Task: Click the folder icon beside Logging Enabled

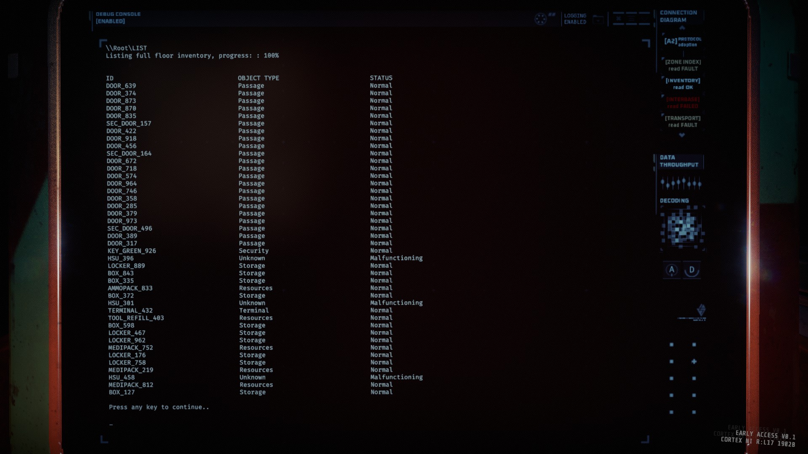Action: [598, 19]
